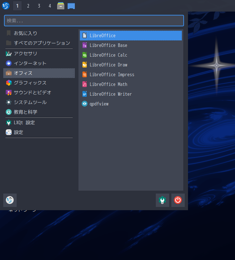Click the blue show desktop panel icon

[71, 6]
